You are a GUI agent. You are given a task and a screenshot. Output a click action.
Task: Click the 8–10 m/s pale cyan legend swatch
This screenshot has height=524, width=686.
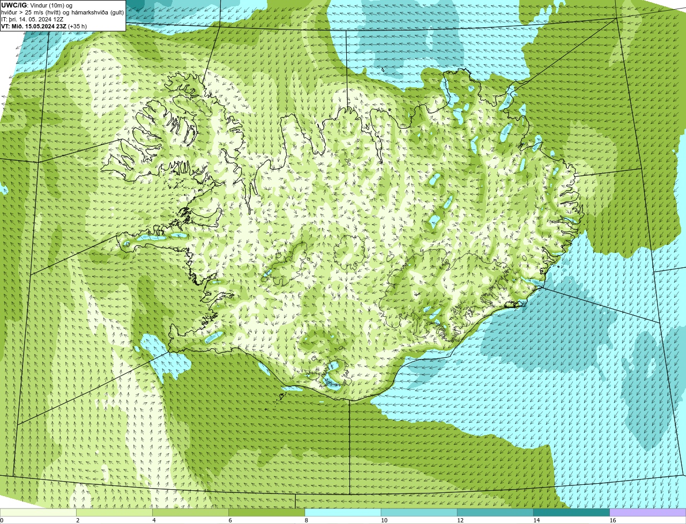(342, 512)
